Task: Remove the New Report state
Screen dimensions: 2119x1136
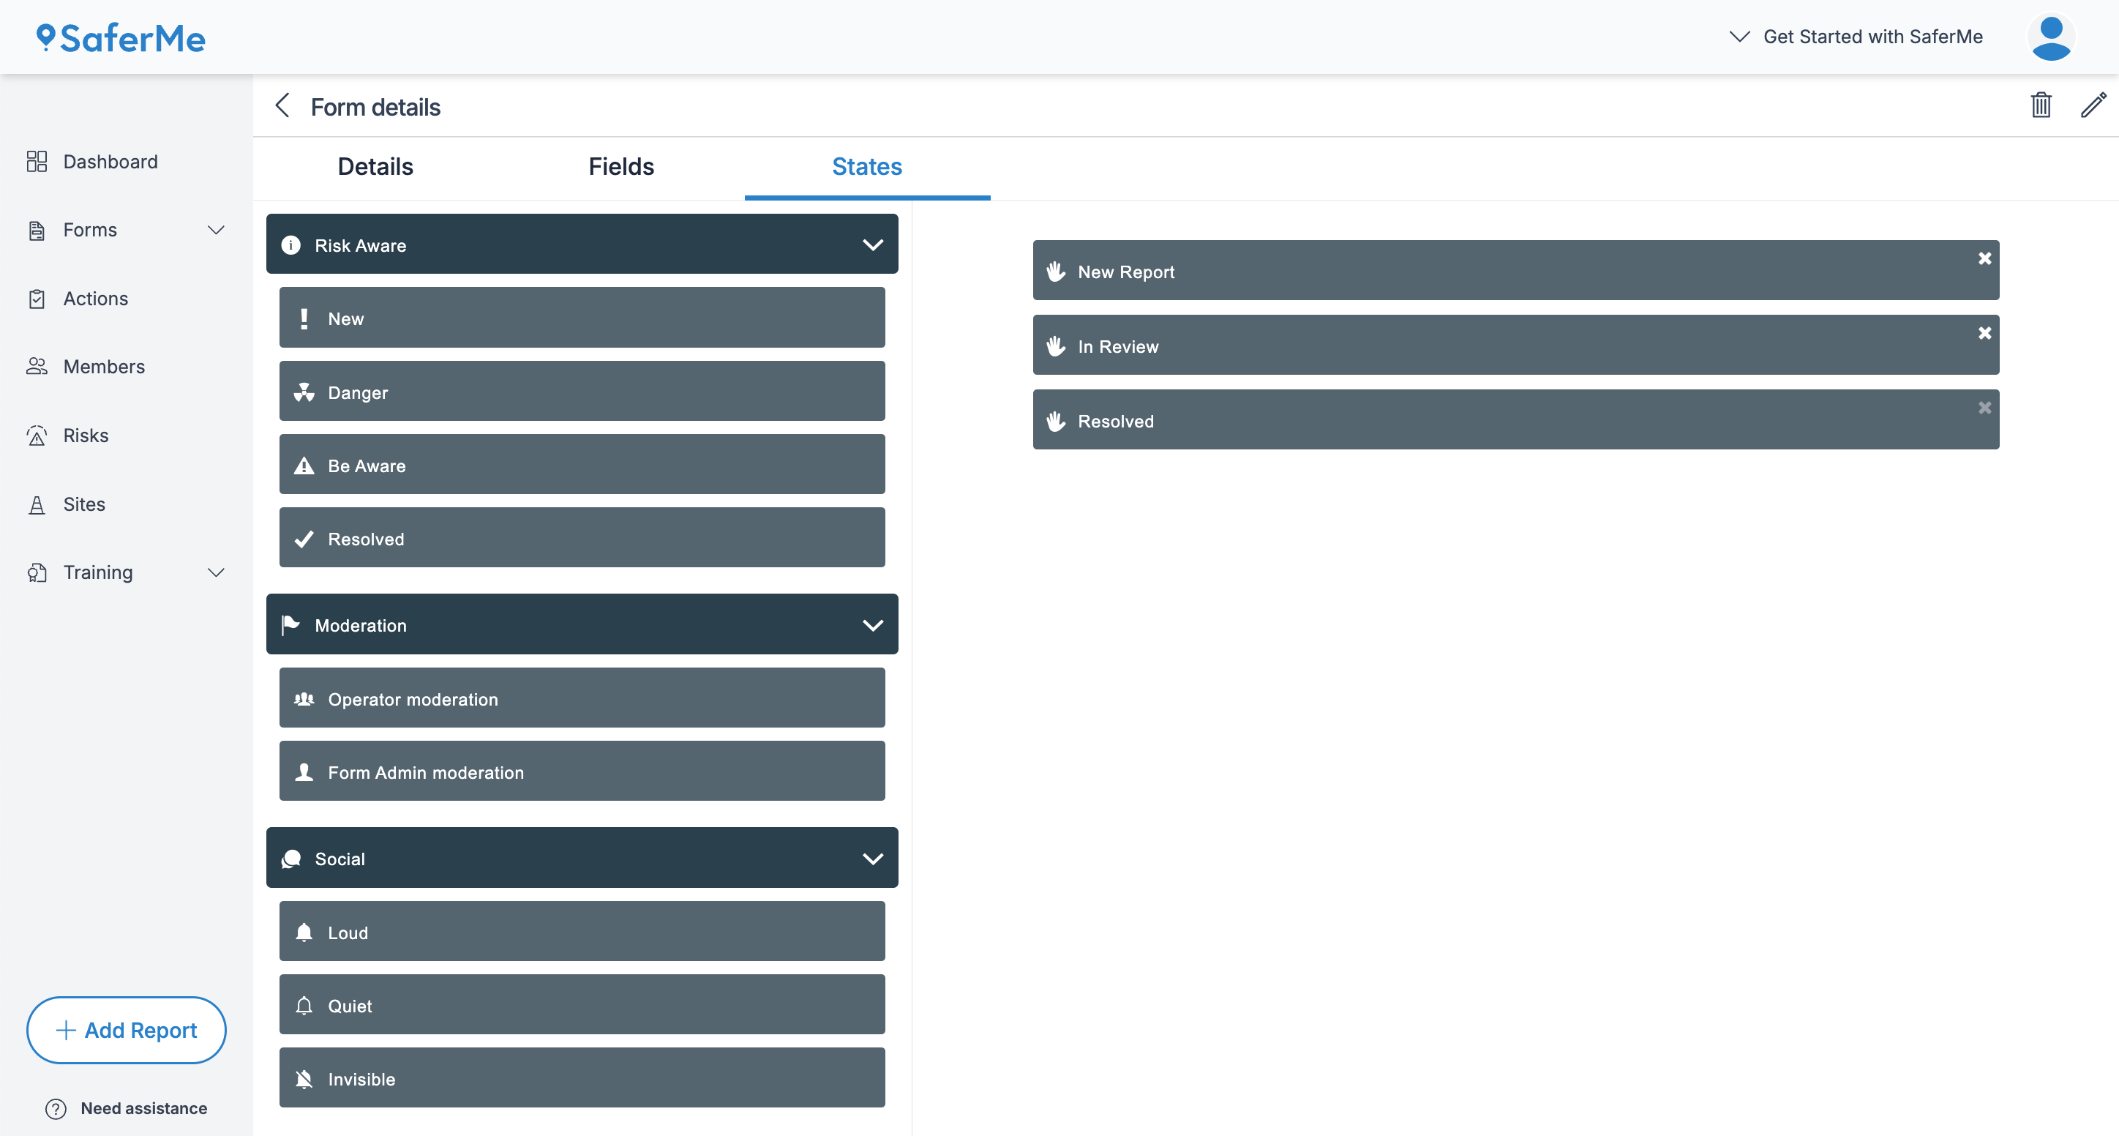Action: coord(1984,258)
